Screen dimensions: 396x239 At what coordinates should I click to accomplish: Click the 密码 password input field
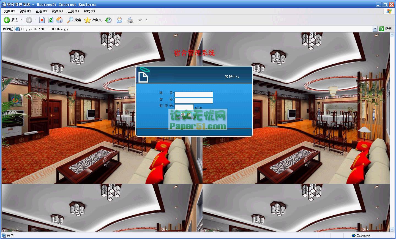194,101
